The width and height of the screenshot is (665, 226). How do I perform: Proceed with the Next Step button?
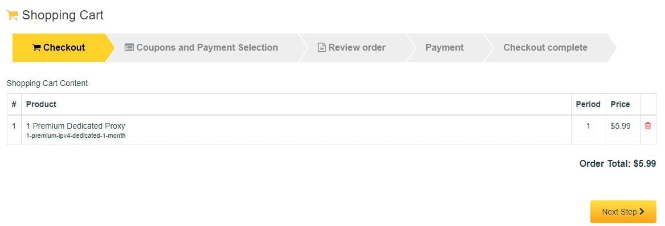[623, 212]
